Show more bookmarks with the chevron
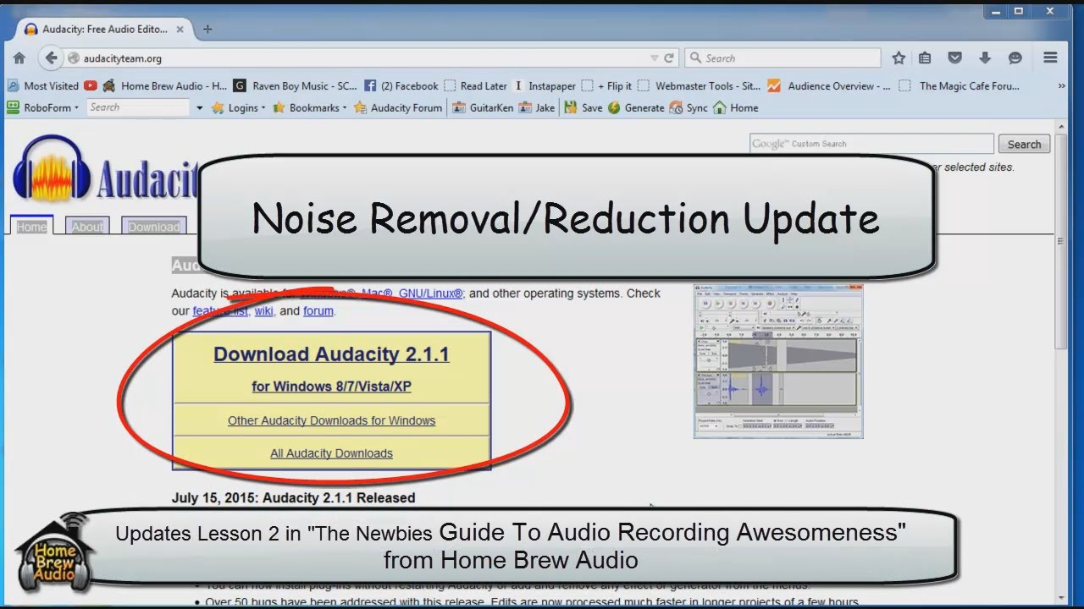Screen dimensions: 1084x609 [x=1062, y=85]
